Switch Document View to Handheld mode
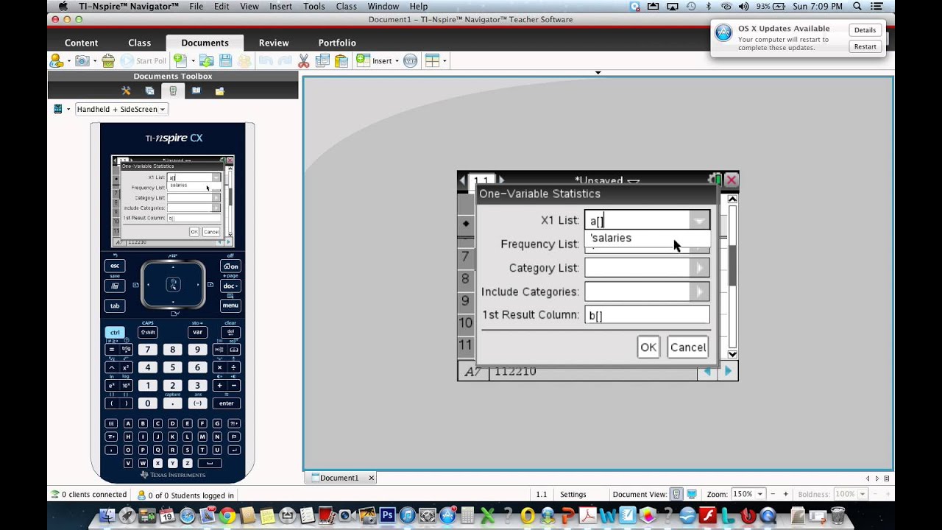 coord(677,494)
